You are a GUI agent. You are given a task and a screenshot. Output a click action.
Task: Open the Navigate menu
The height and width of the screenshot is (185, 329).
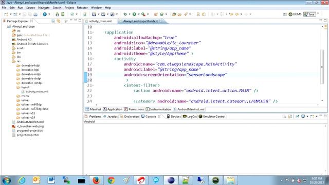(x=44, y=8)
